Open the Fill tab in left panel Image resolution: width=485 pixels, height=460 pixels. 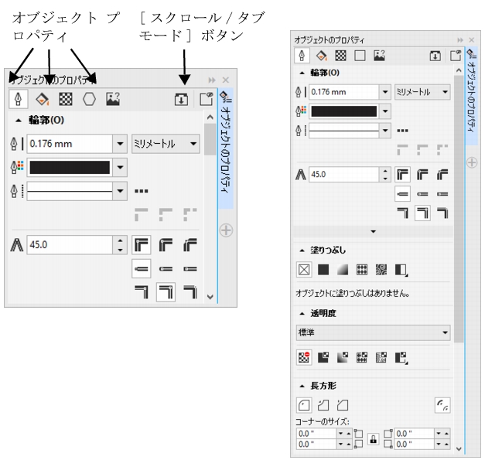coord(43,99)
